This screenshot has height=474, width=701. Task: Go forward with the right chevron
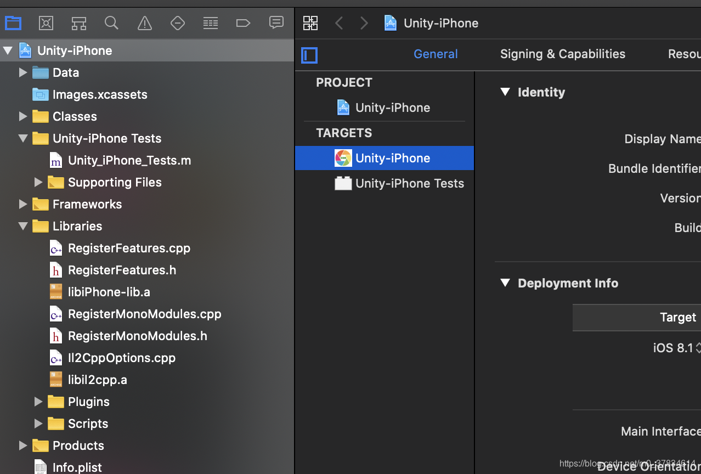click(364, 23)
